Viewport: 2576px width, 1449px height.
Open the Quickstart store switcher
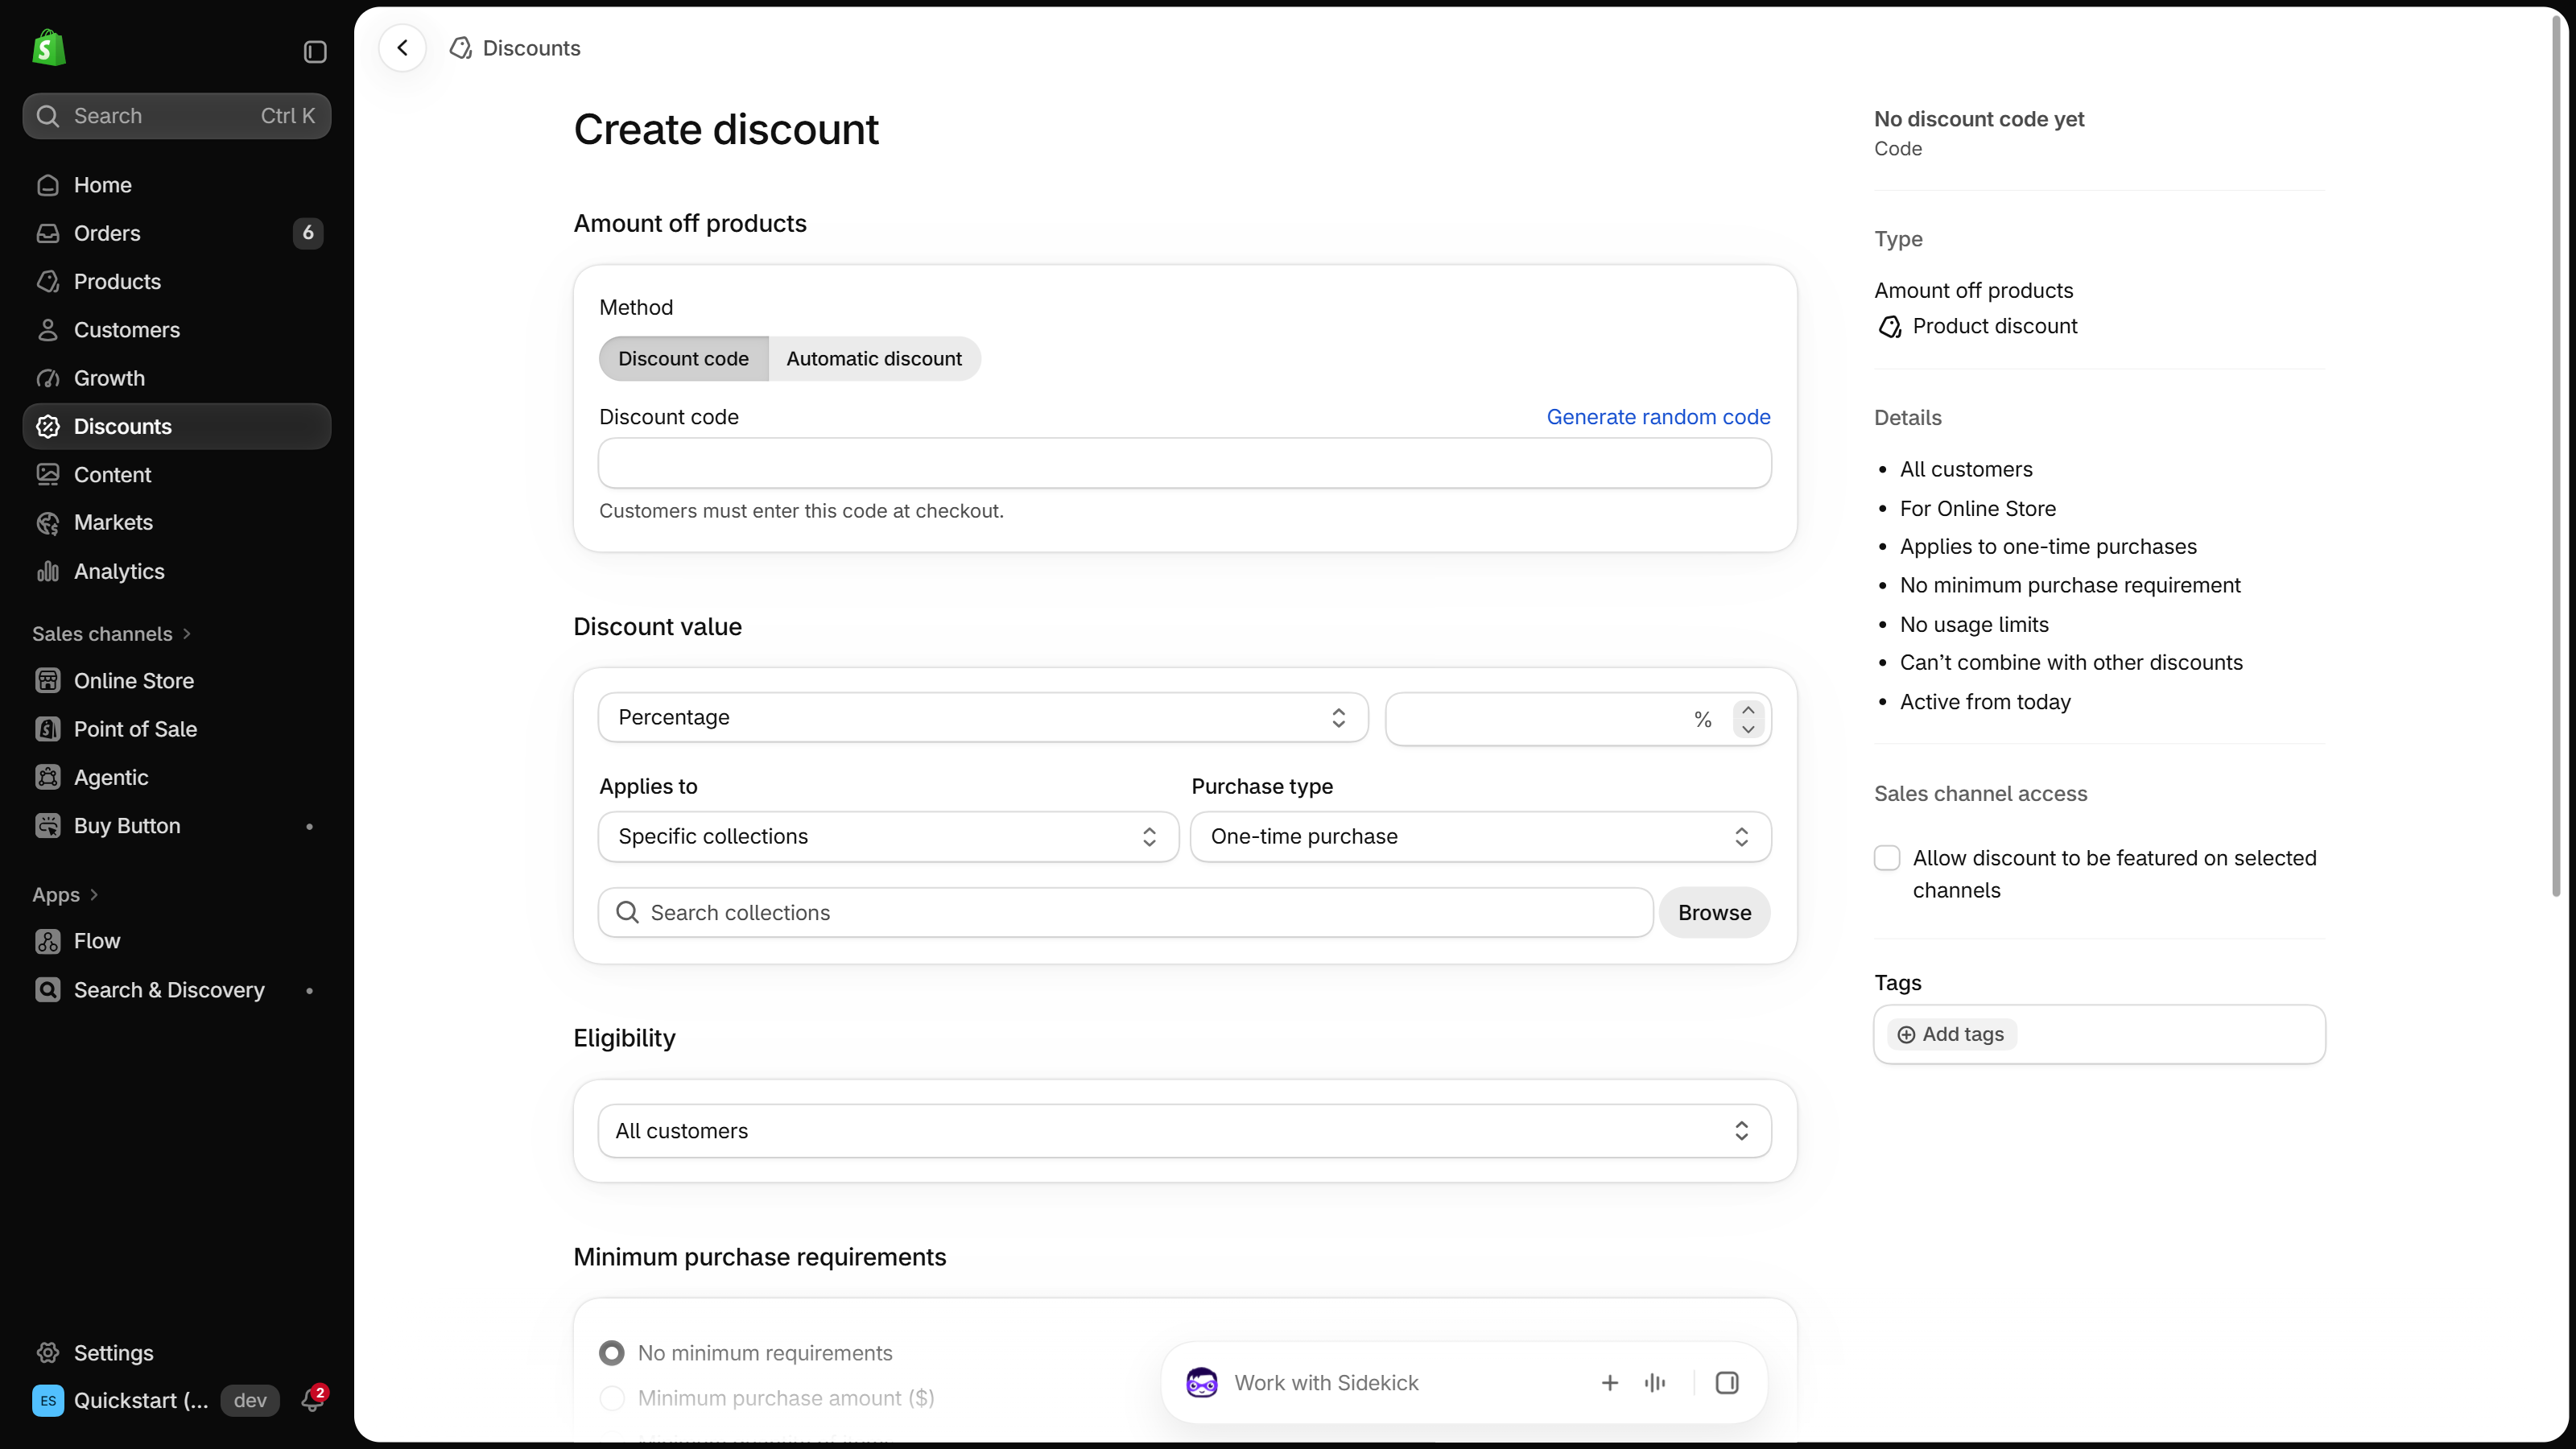pos(122,1400)
